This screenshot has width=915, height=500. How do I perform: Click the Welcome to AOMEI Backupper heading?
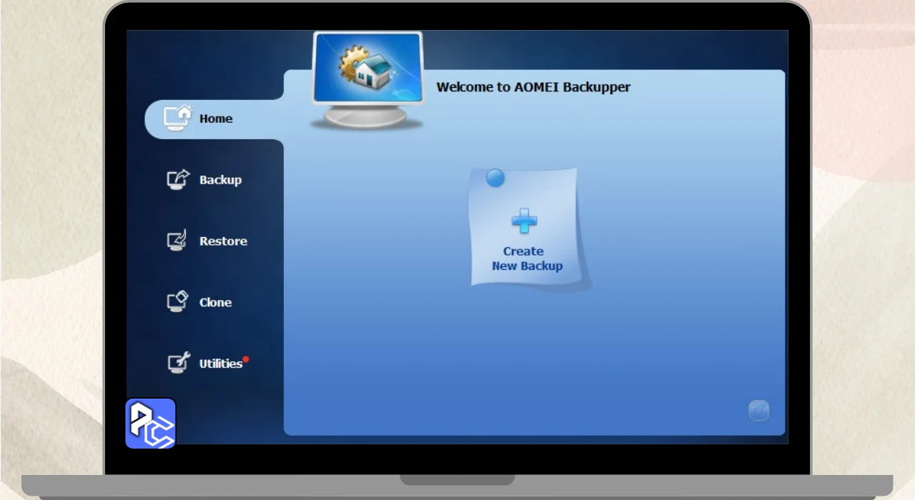coord(533,87)
